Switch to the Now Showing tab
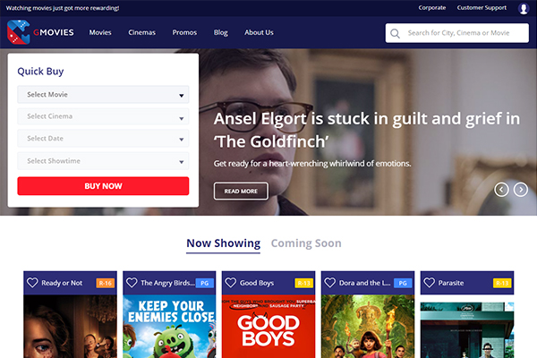This screenshot has width=537, height=358. [x=223, y=243]
